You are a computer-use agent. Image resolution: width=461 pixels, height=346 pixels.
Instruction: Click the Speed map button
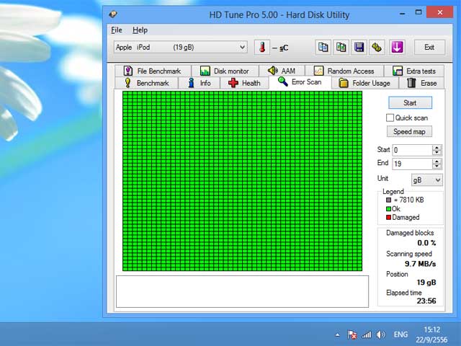click(409, 132)
